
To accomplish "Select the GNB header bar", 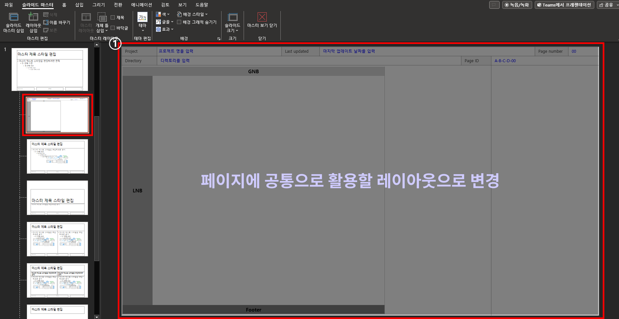I will point(253,72).
